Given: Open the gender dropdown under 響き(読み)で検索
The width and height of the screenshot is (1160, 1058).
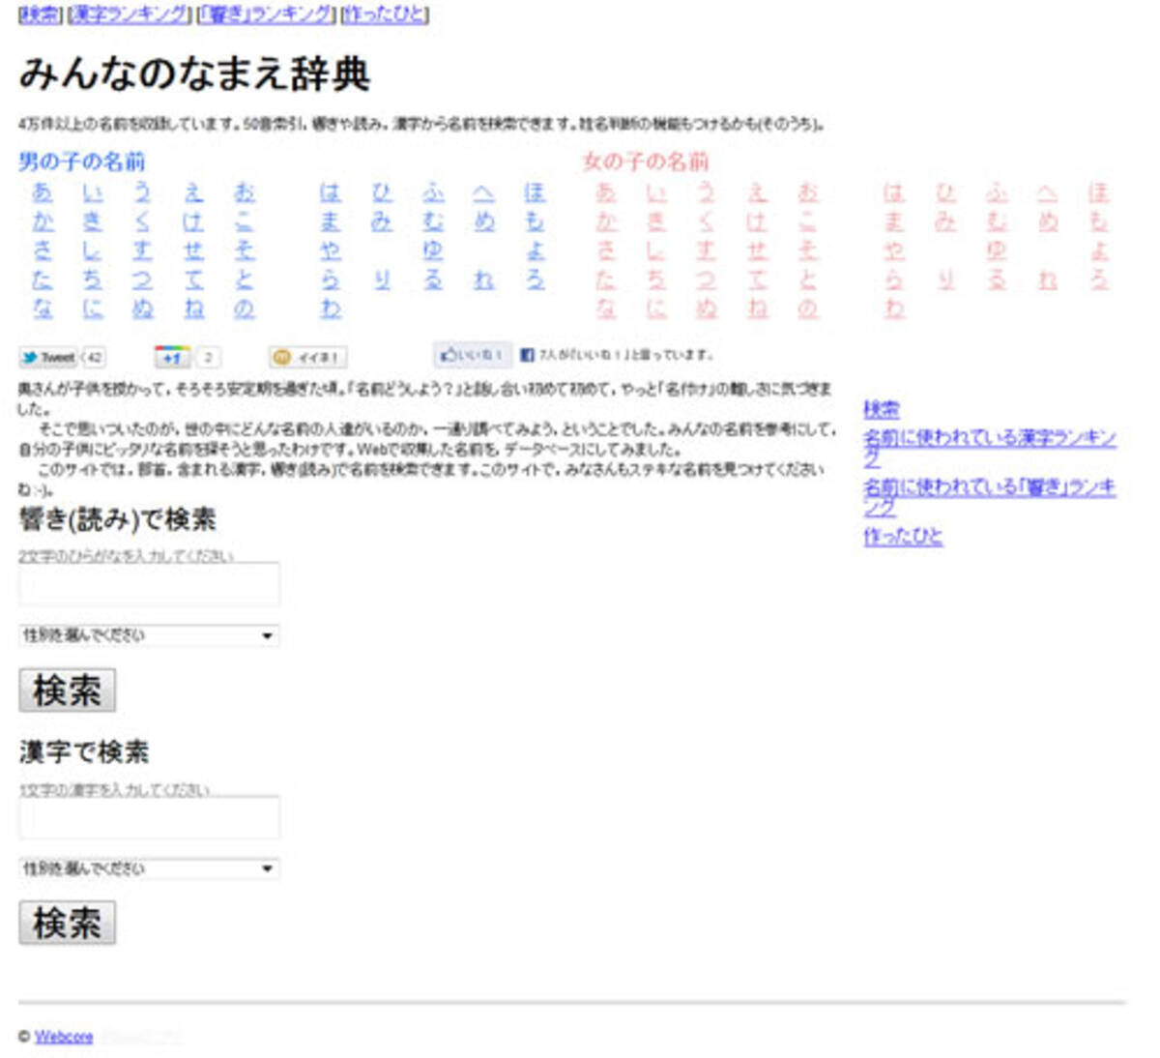Looking at the screenshot, I should pyautogui.click(x=150, y=635).
